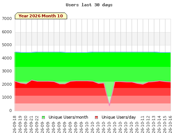Click the 1000 y-axis label
Image resolution: width=178 pixels, height=133 pixels.
7,97
